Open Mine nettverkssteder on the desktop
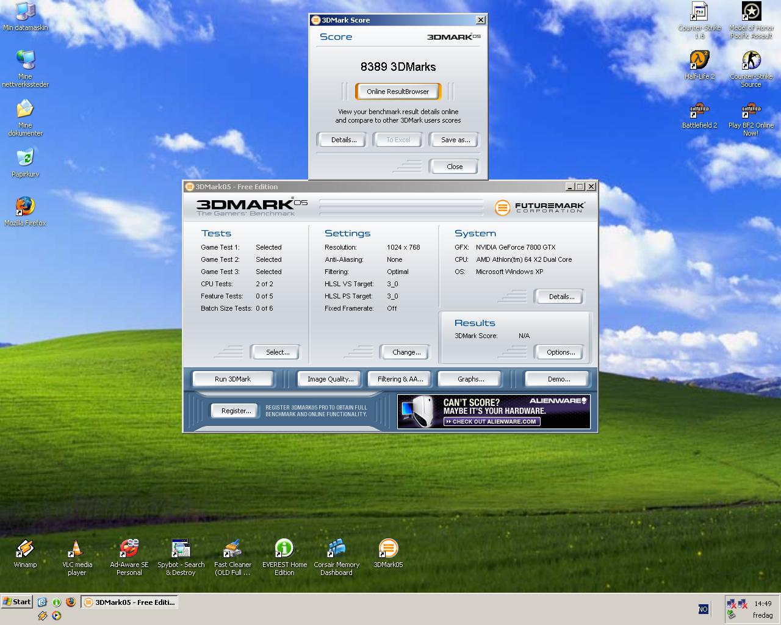This screenshot has width=781, height=625. (25, 68)
